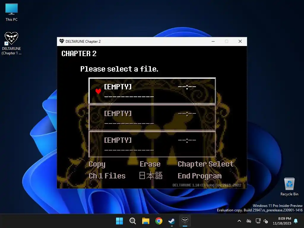Select the second EMPTY save file
Viewport: 304px width, 228px height.
coord(152,118)
